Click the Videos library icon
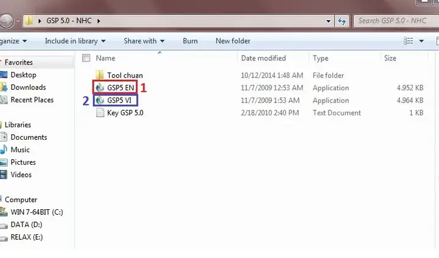 [4, 174]
